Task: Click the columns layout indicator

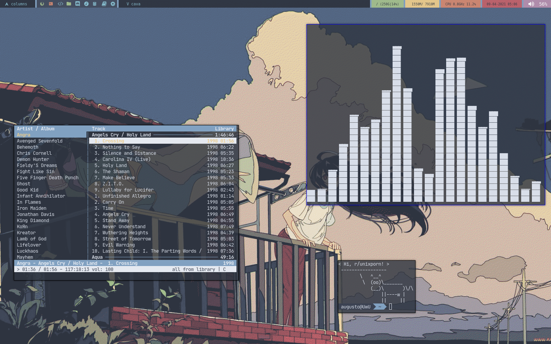Action: pos(19,4)
